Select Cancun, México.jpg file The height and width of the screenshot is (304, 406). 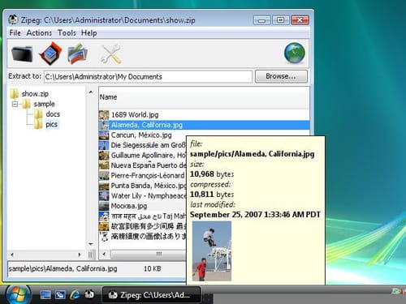(x=142, y=135)
